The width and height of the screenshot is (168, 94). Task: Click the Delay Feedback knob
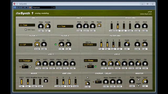[113, 82]
